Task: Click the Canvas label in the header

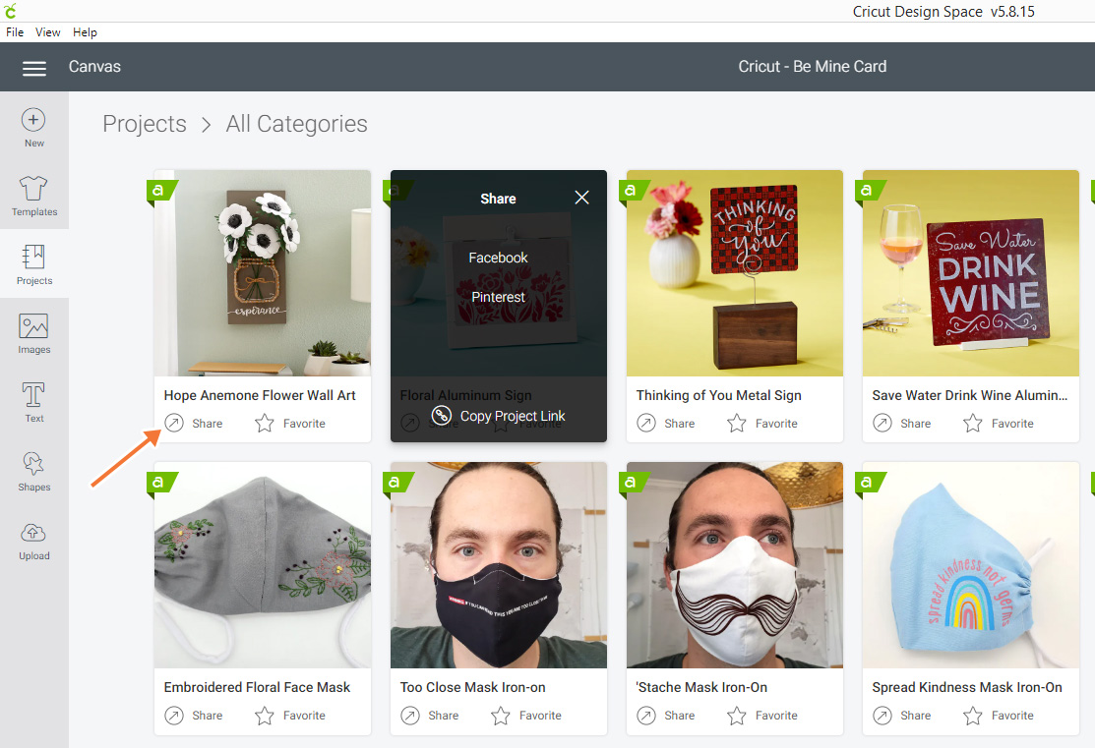Action: click(x=94, y=66)
